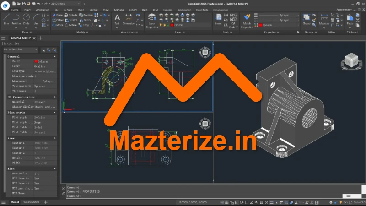Click the Save icon in quick access toolbar
The image size is (366, 206).
click(24, 4)
